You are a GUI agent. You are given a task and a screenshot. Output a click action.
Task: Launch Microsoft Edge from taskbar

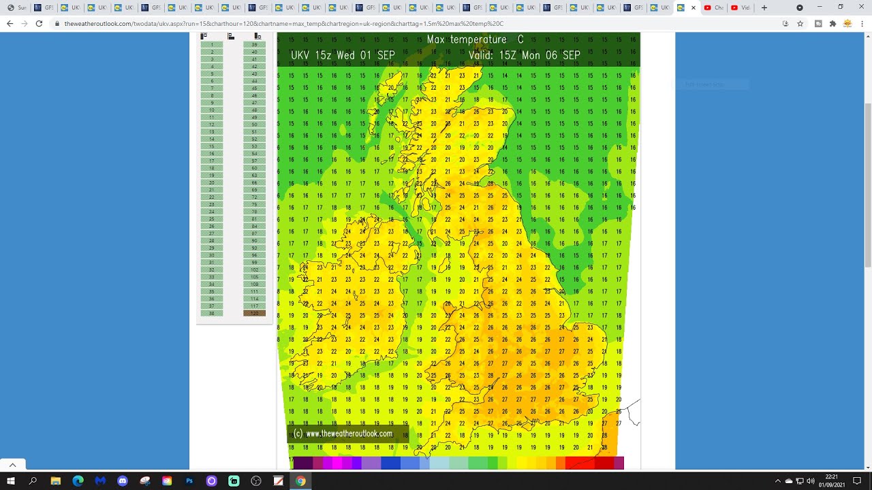pos(78,481)
